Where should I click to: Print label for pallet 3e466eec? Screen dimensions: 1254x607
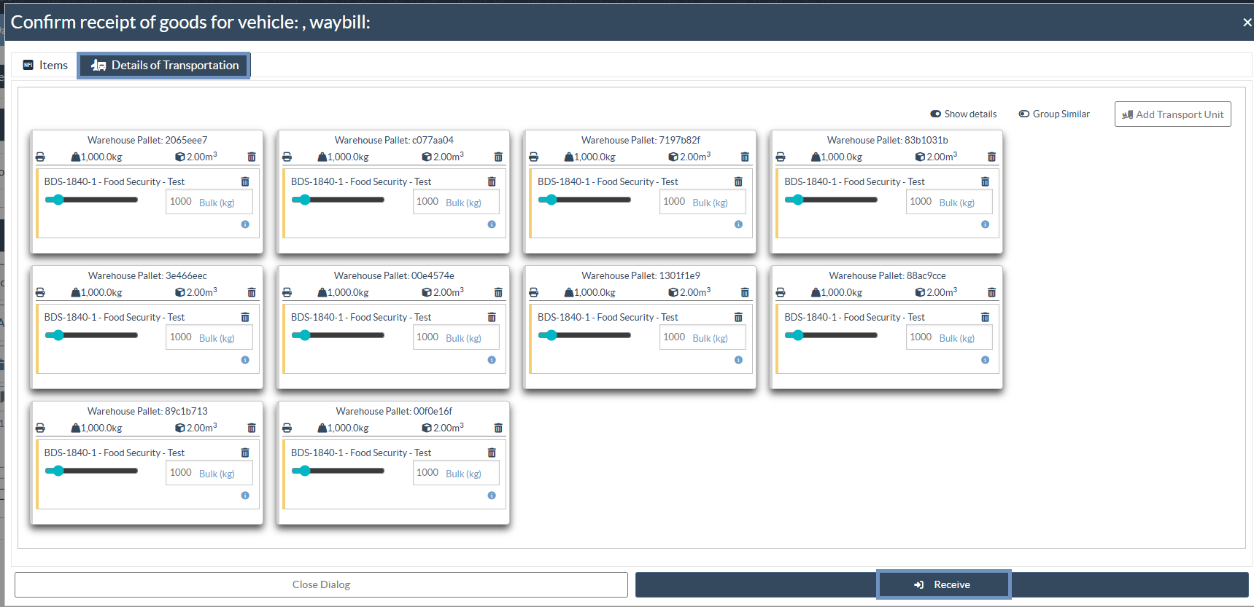tap(40, 292)
